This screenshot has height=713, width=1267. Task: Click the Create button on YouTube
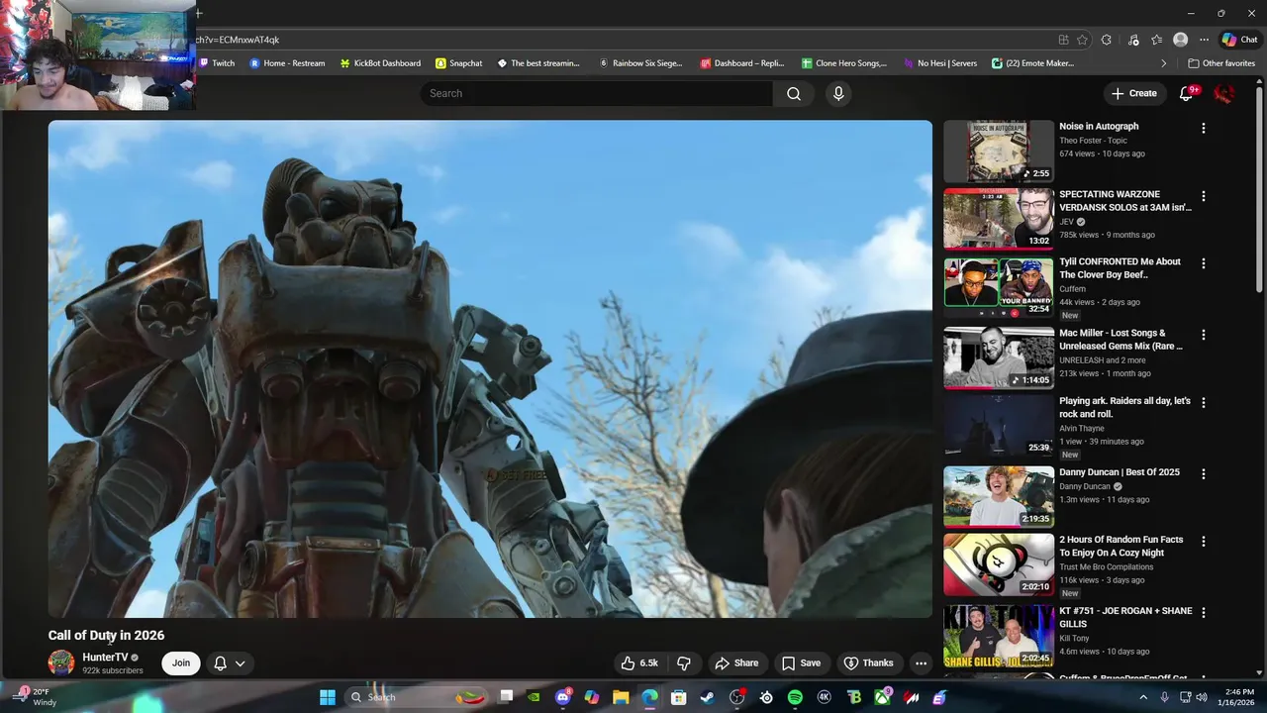click(x=1133, y=93)
